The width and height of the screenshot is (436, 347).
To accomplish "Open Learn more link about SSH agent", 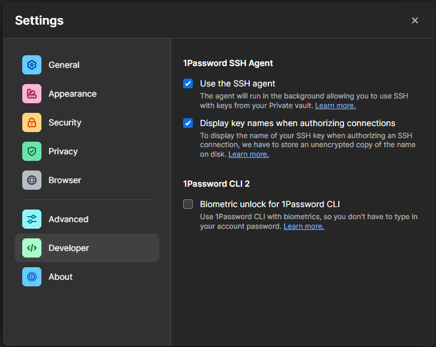I will pos(335,106).
